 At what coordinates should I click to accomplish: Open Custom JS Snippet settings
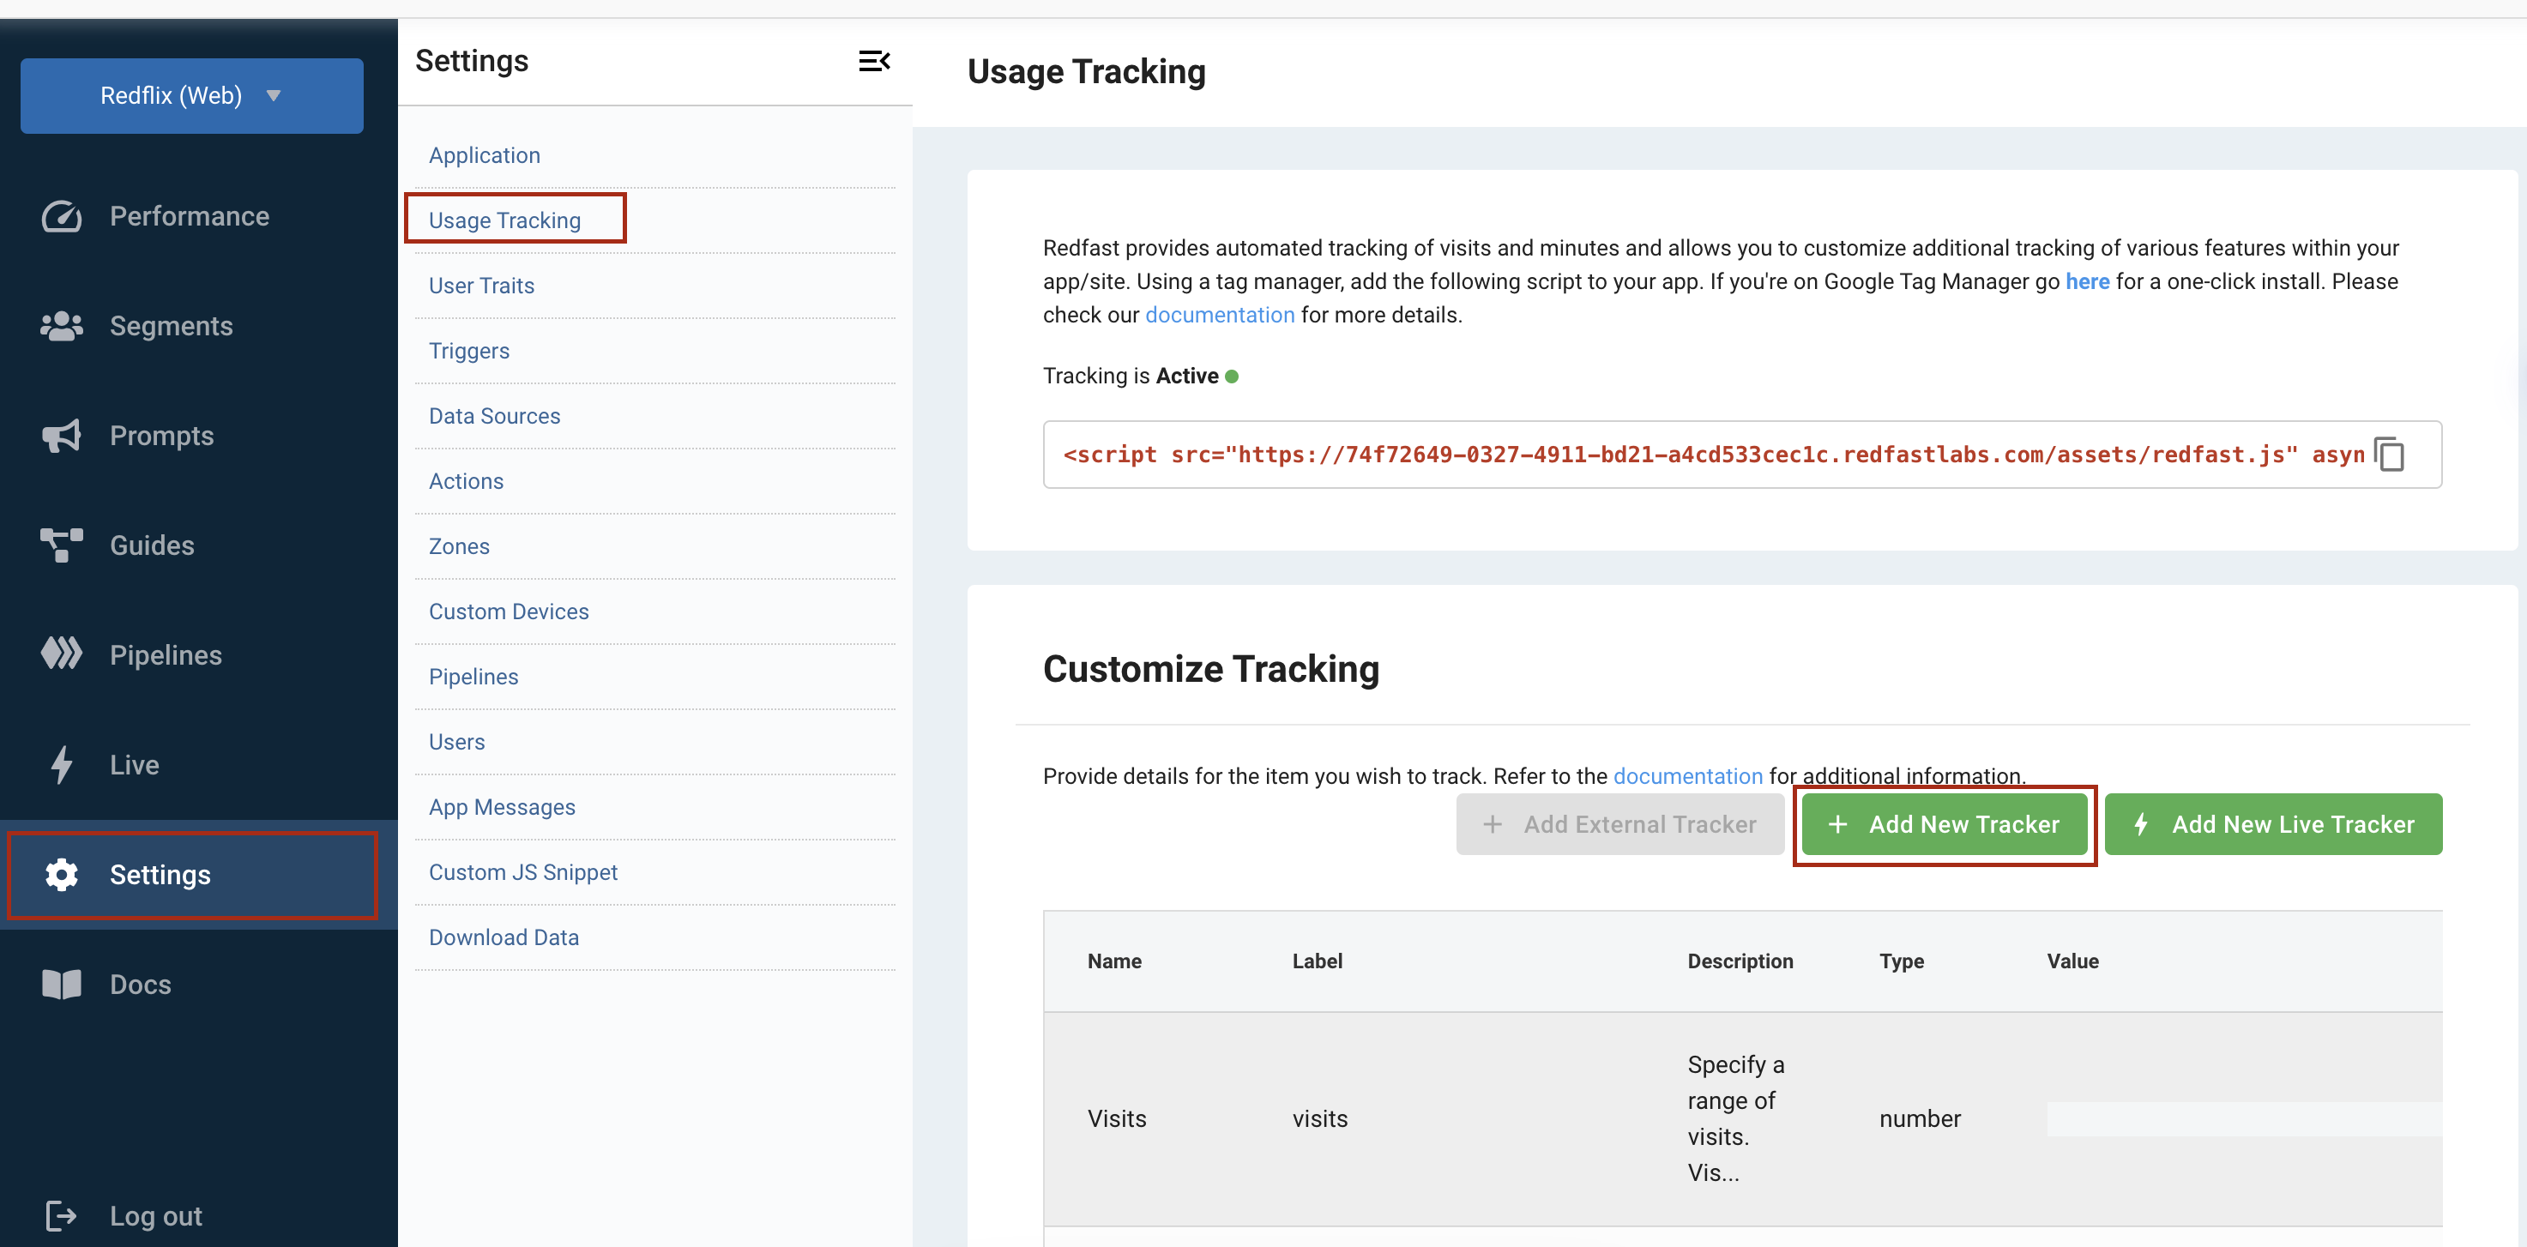[x=523, y=872]
